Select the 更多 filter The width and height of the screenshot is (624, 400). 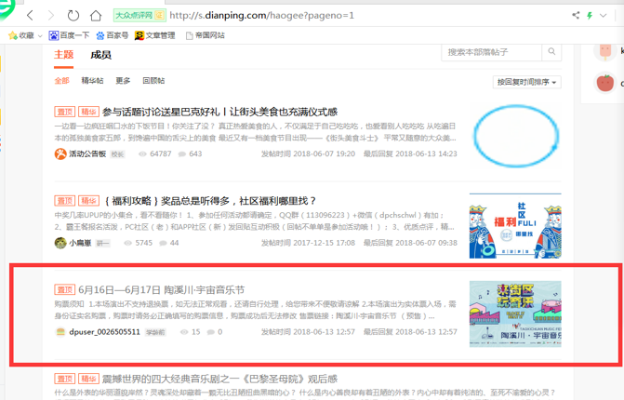(123, 81)
